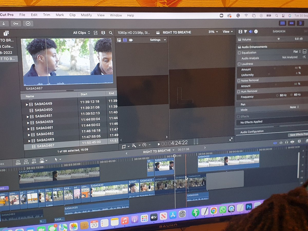The width and height of the screenshot is (308, 231).
Task: Expand clip 5A9A0463 disclosure triangle
Action: pos(29,141)
